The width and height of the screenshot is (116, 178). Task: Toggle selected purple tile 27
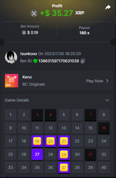37,154
